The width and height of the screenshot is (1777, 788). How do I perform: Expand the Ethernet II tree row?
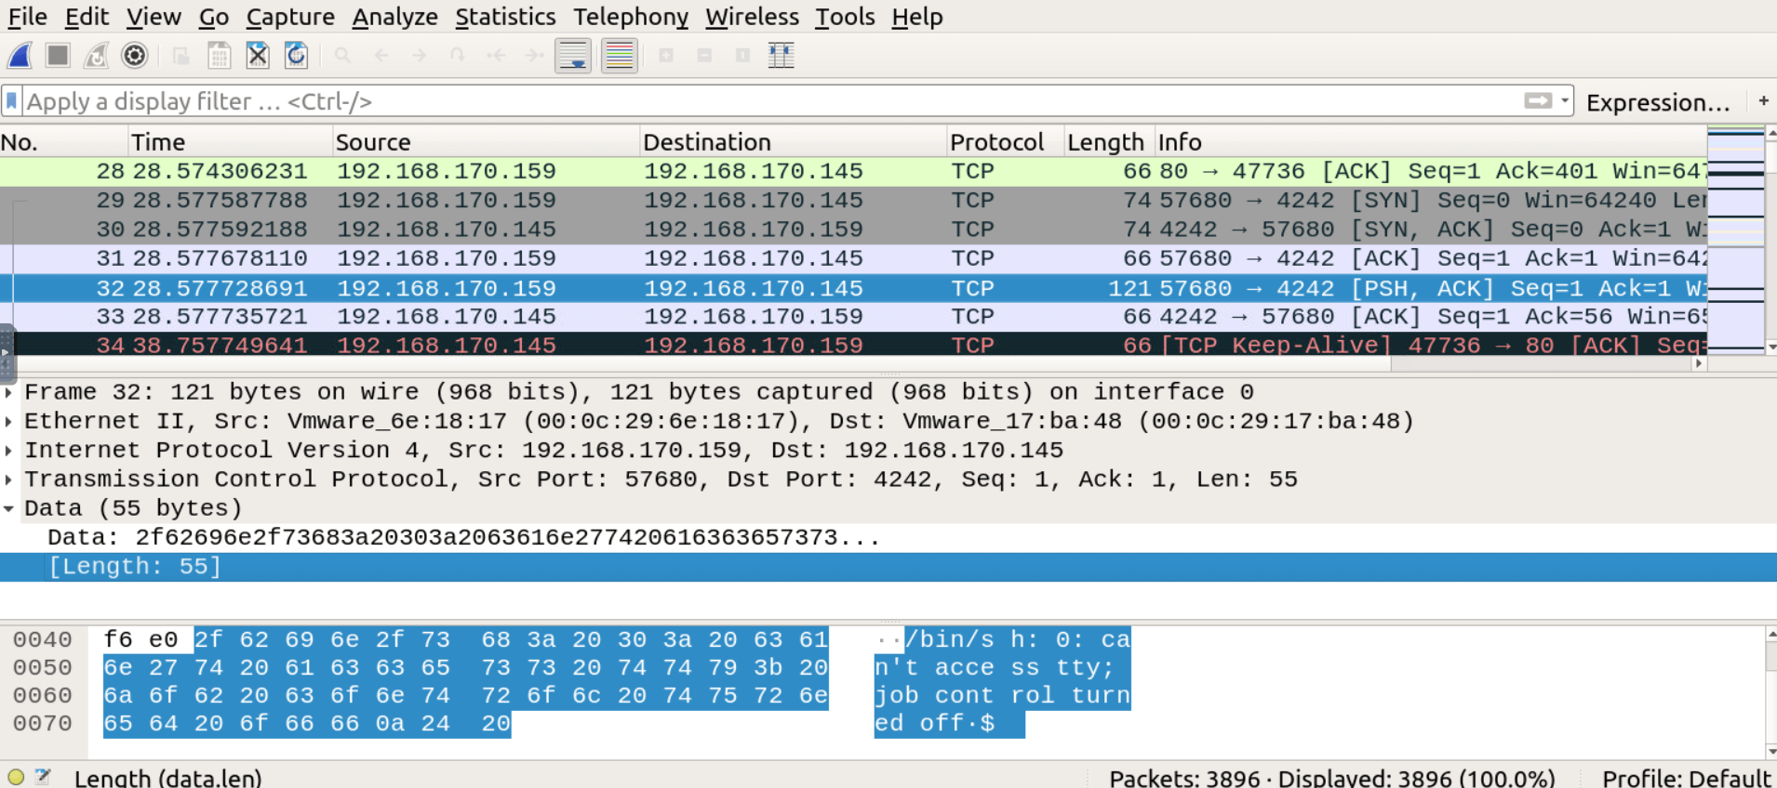click(9, 422)
